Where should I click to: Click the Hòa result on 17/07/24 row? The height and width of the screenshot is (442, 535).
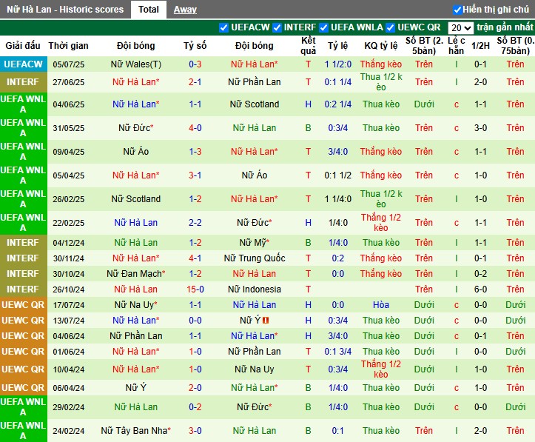coord(381,305)
